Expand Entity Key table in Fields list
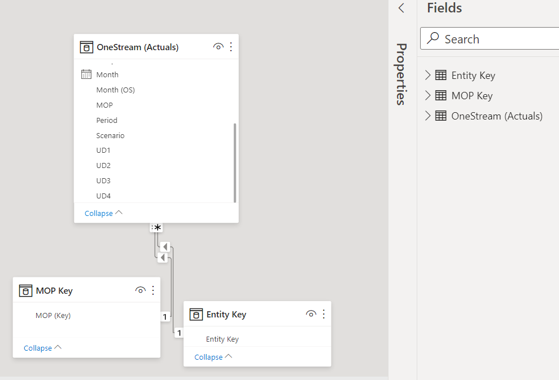This screenshot has height=380, width=559. pyautogui.click(x=428, y=75)
